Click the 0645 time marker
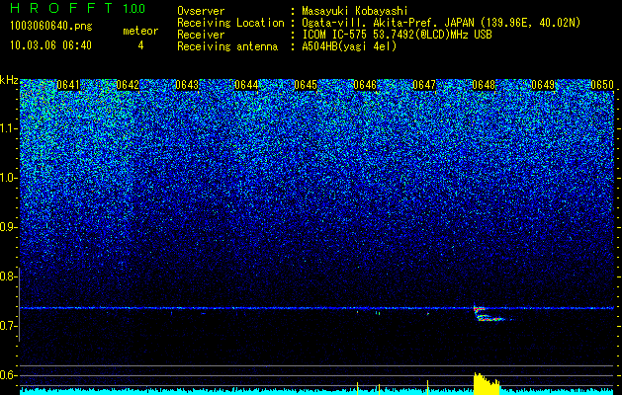This screenshot has width=622, height=395. pyautogui.click(x=306, y=85)
